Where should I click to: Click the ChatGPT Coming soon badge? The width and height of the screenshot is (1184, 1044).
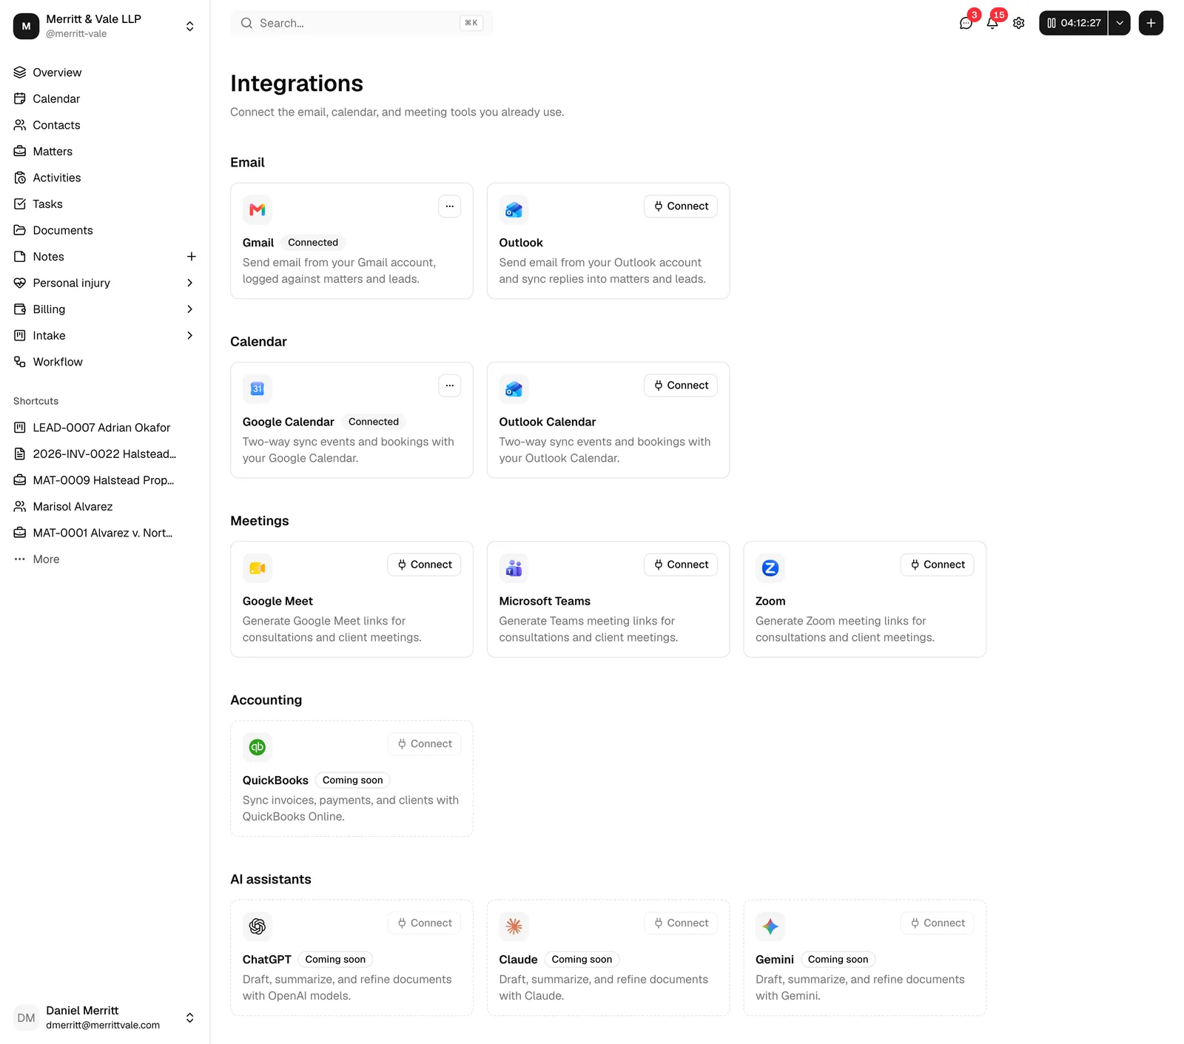(x=335, y=959)
